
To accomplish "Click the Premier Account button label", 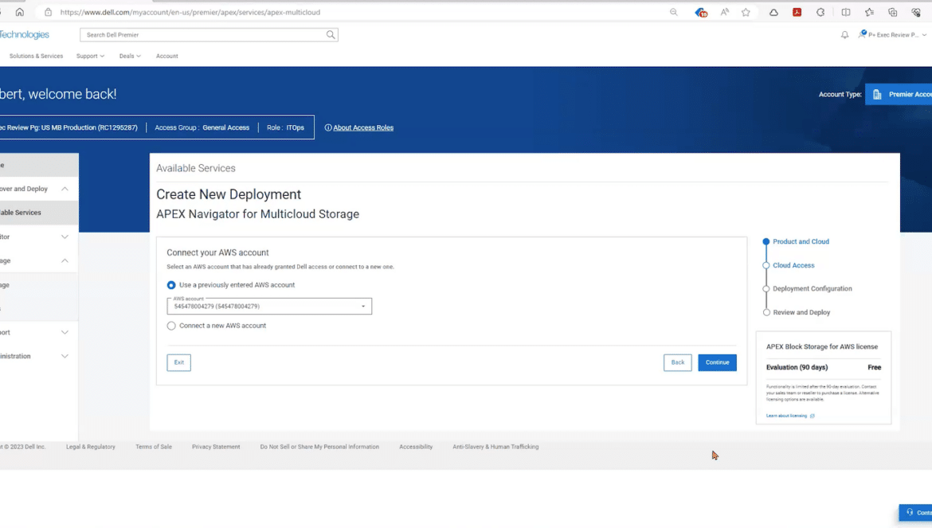I will pos(910,95).
